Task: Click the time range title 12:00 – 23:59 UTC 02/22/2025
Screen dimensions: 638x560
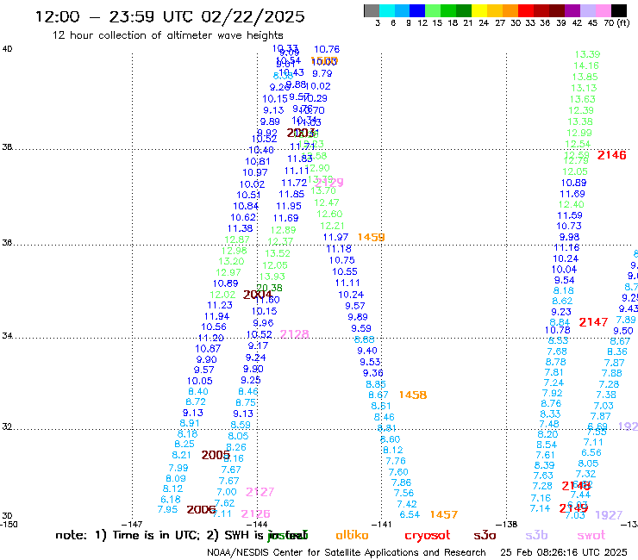Action: pos(170,16)
